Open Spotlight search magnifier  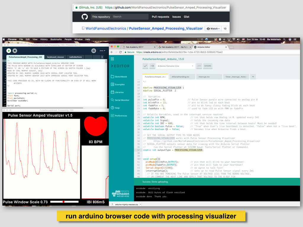click(284, 39)
